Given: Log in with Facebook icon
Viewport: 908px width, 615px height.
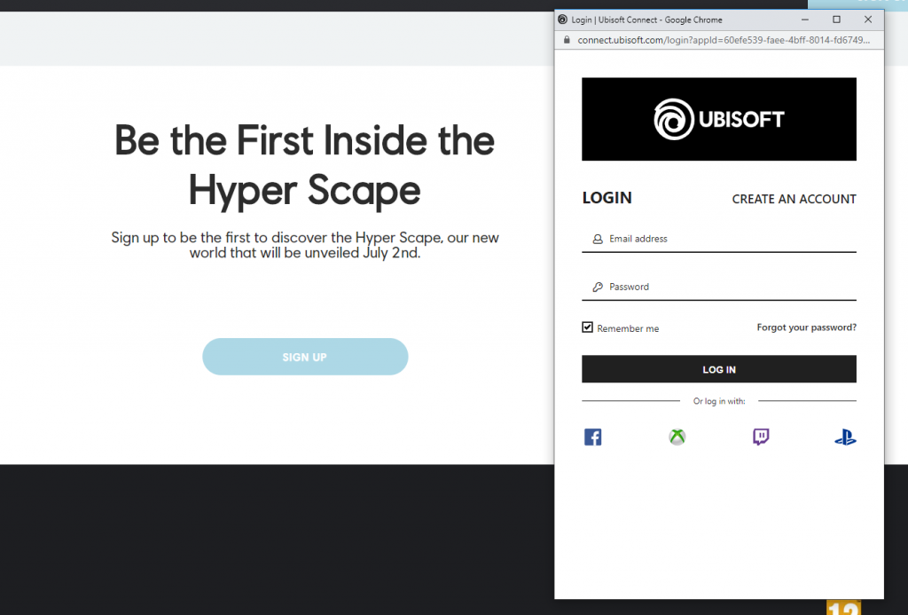Looking at the screenshot, I should click(x=592, y=437).
